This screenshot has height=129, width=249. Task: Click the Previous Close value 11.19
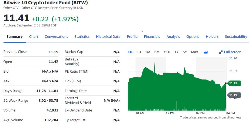[54, 52]
